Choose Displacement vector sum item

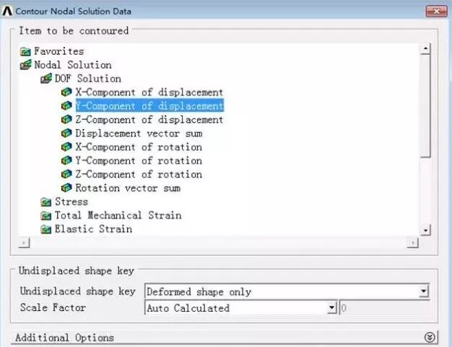click(139, 133)
